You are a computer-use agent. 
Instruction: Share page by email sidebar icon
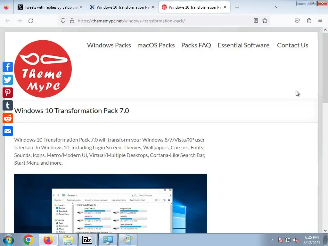point(8,131)
